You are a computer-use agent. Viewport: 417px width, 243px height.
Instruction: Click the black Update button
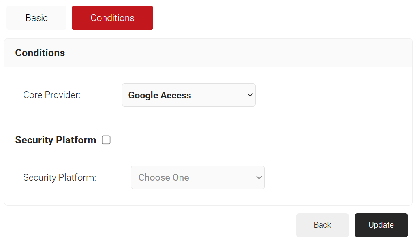(381, 225)
